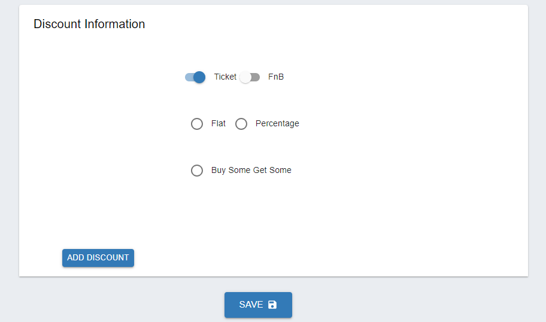Select the Buy Some Get Some radio circle
The image size is (546, 322).
point(197,171)
